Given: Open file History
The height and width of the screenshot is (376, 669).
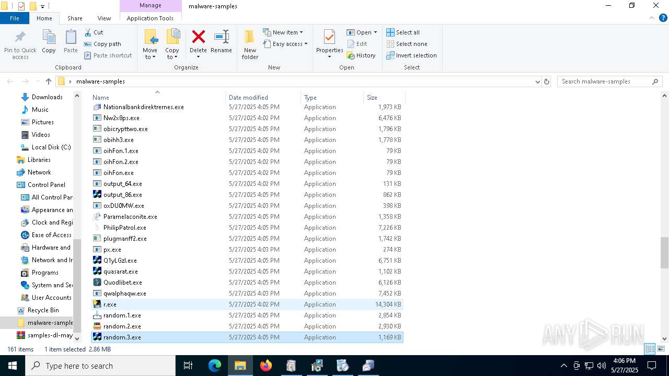Looking at the screenshot, I should coord(361,55).
